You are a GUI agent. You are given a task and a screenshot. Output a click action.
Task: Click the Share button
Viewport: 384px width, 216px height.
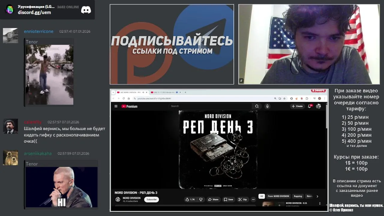[213, 199]
